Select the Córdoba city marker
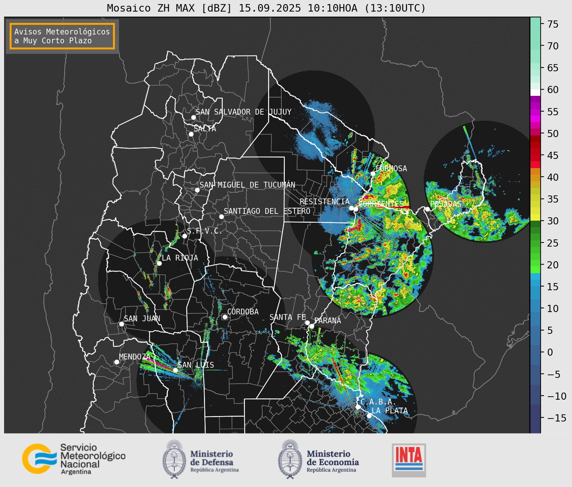 coord(225,317)
